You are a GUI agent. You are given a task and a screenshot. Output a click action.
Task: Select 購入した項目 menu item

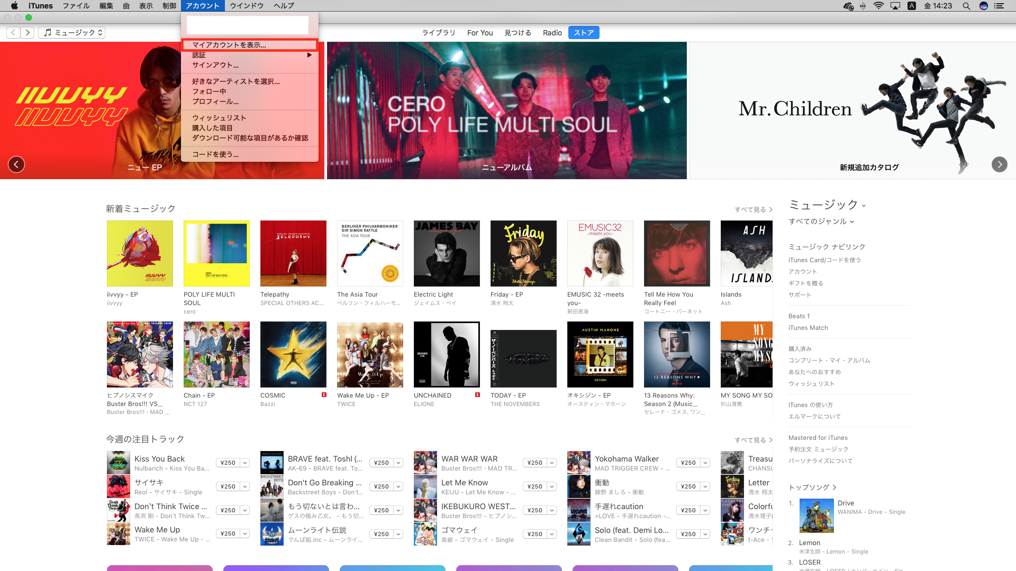click(250, 128)
